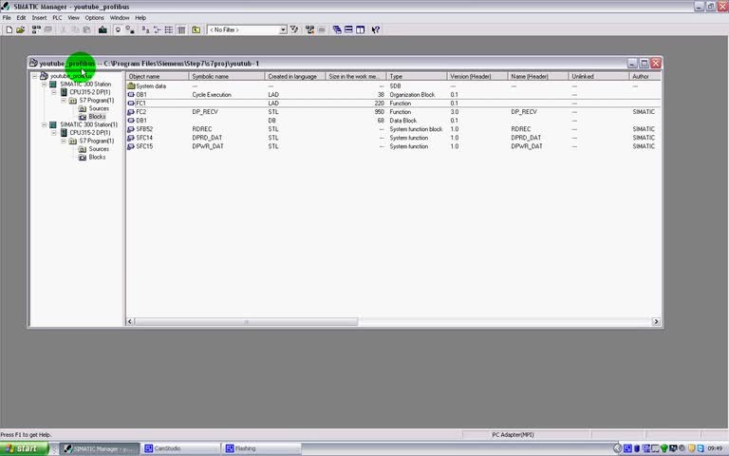This screenshot has height=456, width=729.
Task: Open the PLC menu
Action: pyautogui.click(x=57, y=18)
